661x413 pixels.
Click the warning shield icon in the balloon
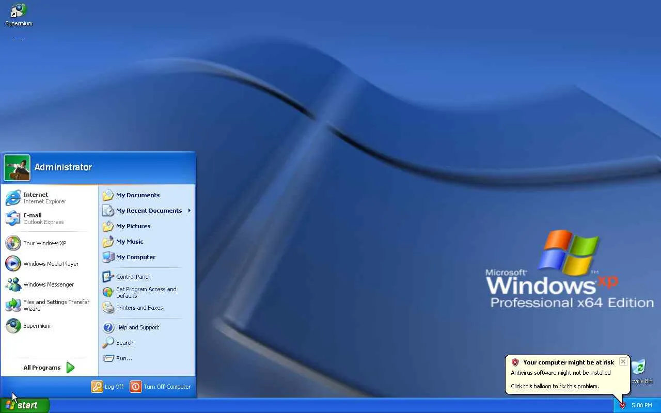tap(515, 362)
